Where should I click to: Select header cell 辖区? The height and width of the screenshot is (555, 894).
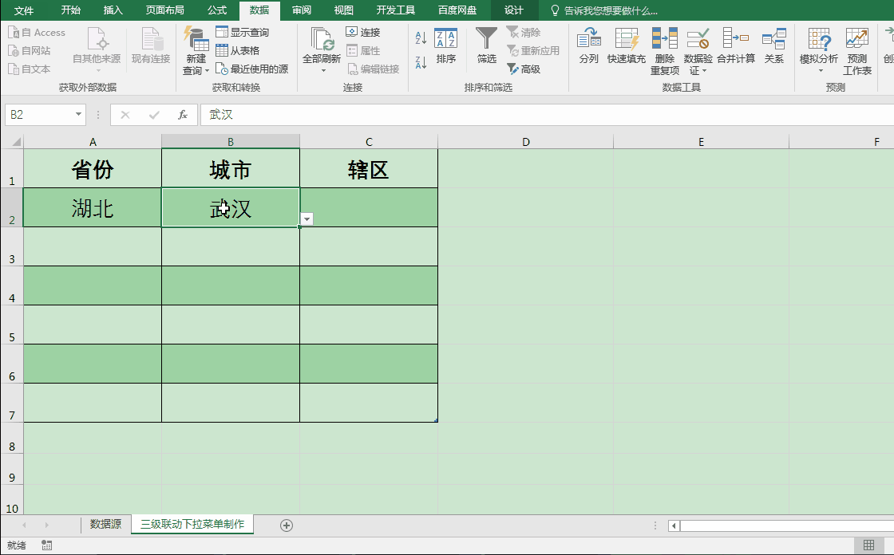[x=368, y=169]
